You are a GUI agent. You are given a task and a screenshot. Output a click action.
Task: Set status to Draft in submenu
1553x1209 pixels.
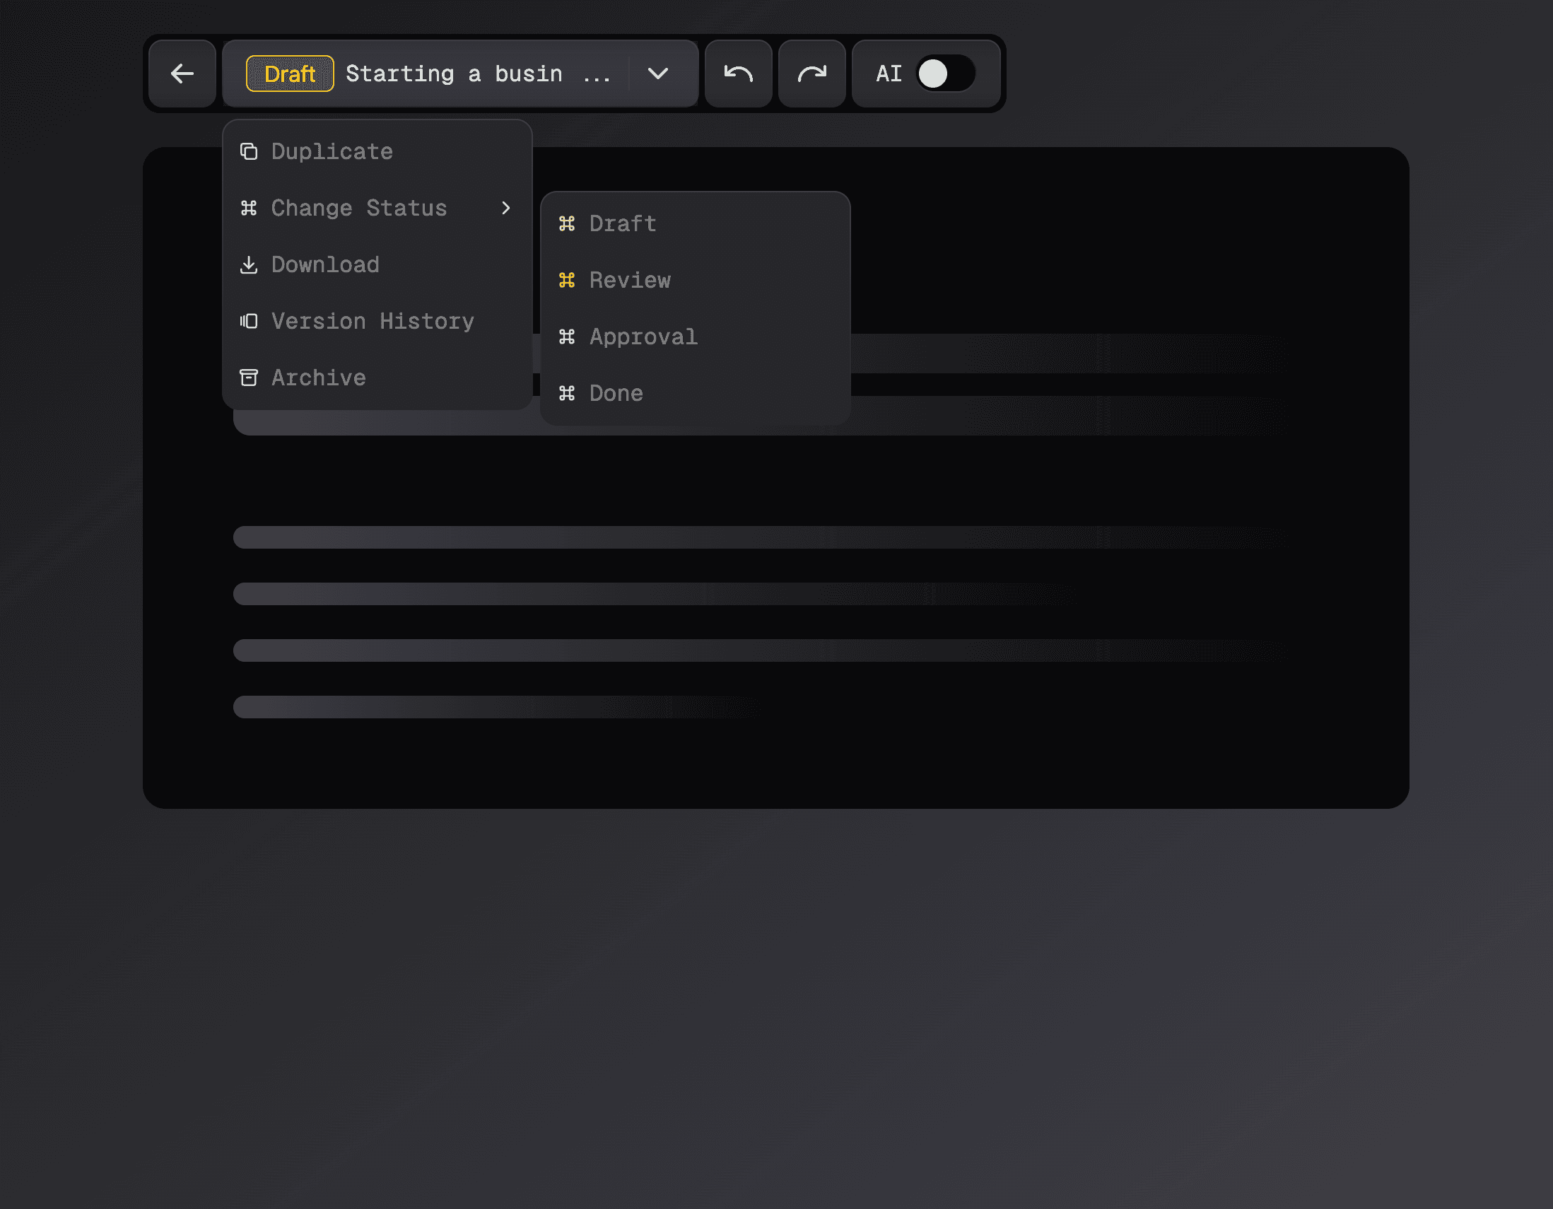[695, 223]
